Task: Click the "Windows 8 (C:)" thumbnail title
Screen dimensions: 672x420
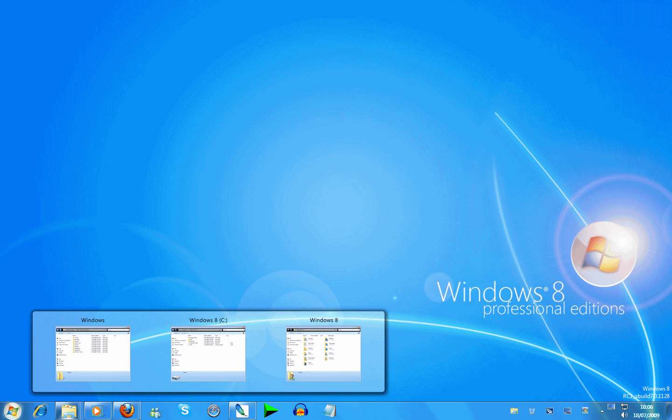Action: click(x=208, y=320)
